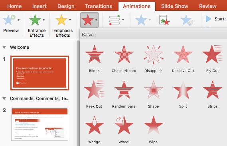The image size is (227, 146).
Task: Open the Transitions tab
Action: coord(99,6)
